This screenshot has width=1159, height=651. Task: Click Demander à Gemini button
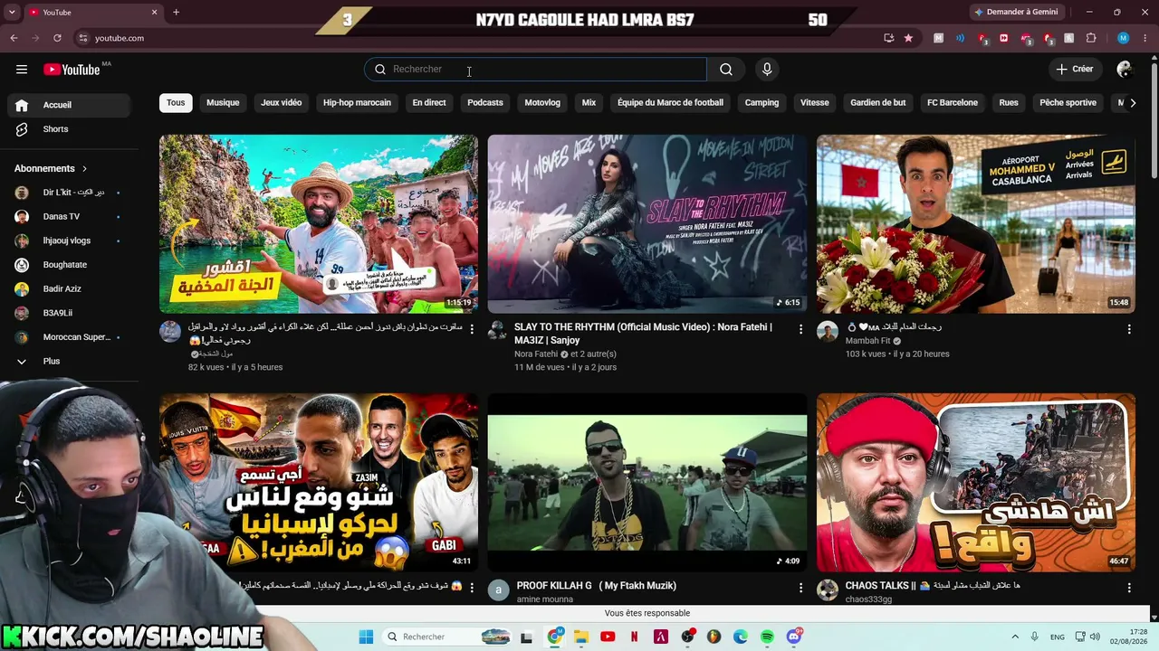point(1016,12)
